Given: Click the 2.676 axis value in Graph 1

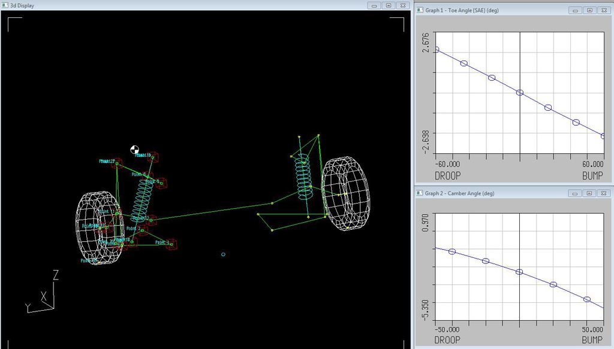Looking at the screenshot, I should click(426, 43).
